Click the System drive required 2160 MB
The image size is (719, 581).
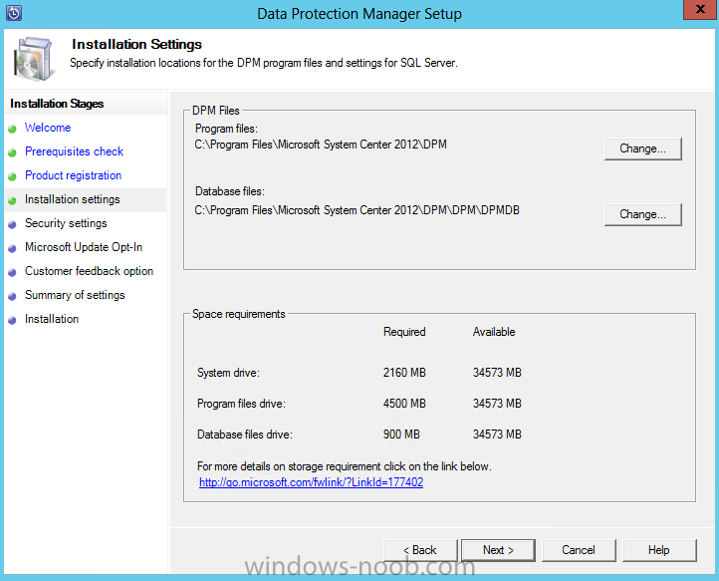(x=404, y=373)
